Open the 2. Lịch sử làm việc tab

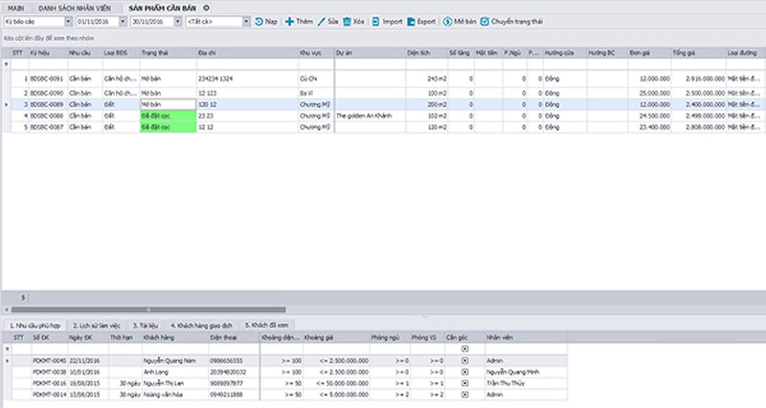pyautogui.click(x=97, y=325)
